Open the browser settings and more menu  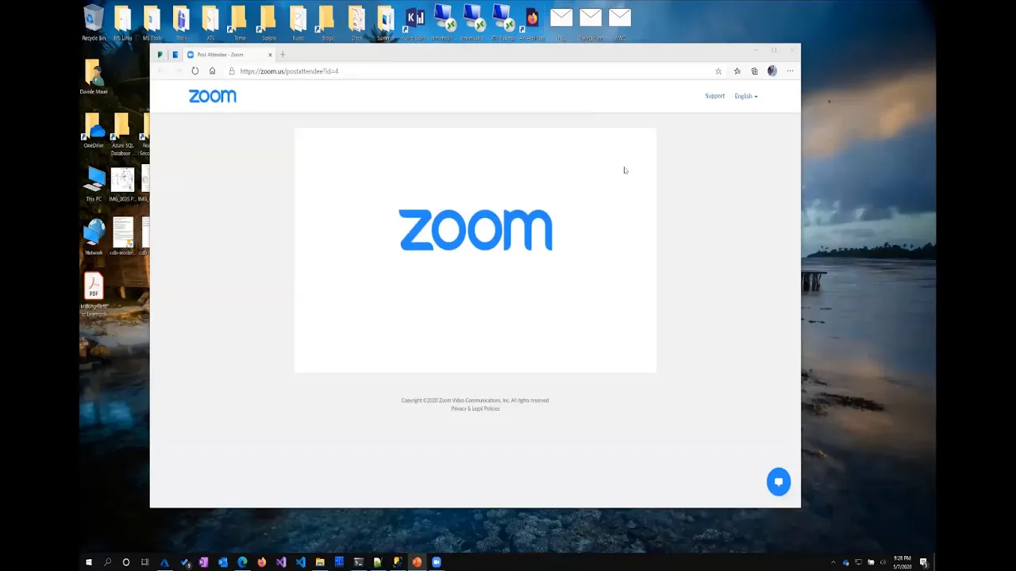pyautogui.click(x=790, y=71)
